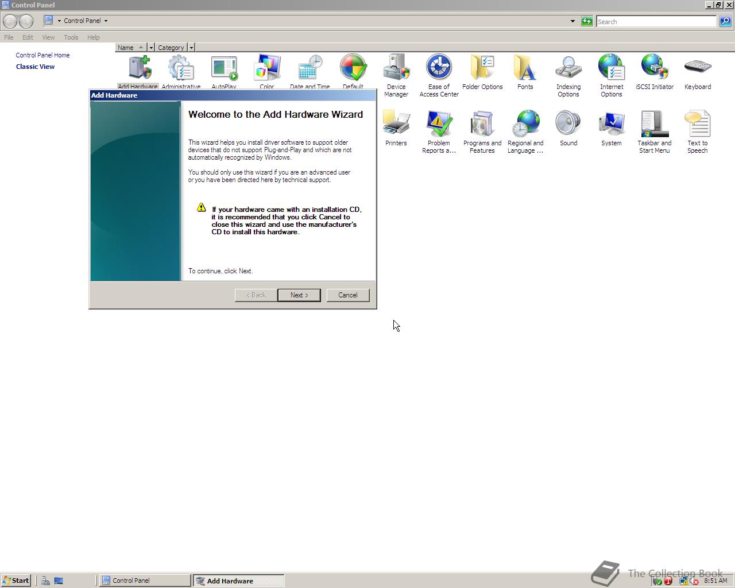
Task: Sort by the Name column header
Action: pyautogui.click(x=131, y=48)
